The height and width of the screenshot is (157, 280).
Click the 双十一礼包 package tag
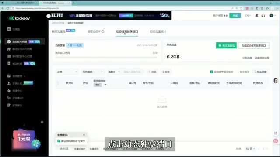(75, 45)
